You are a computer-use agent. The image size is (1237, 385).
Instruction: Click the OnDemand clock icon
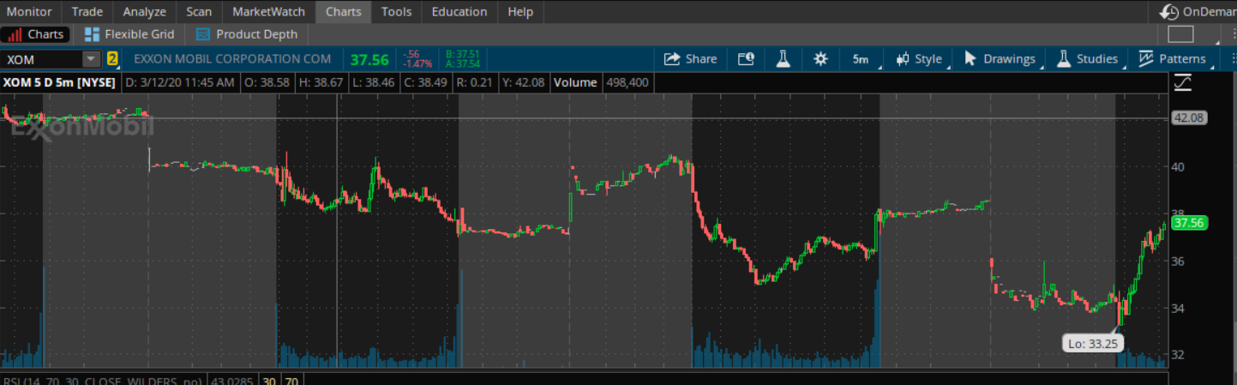[x=1168, y=12]
